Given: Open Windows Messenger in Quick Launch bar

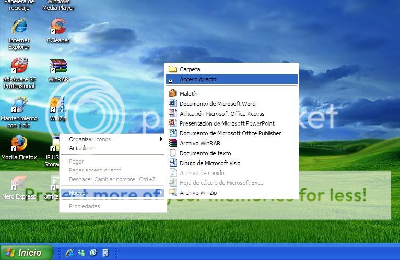Looking at the screenshot, I should [81, 253].
